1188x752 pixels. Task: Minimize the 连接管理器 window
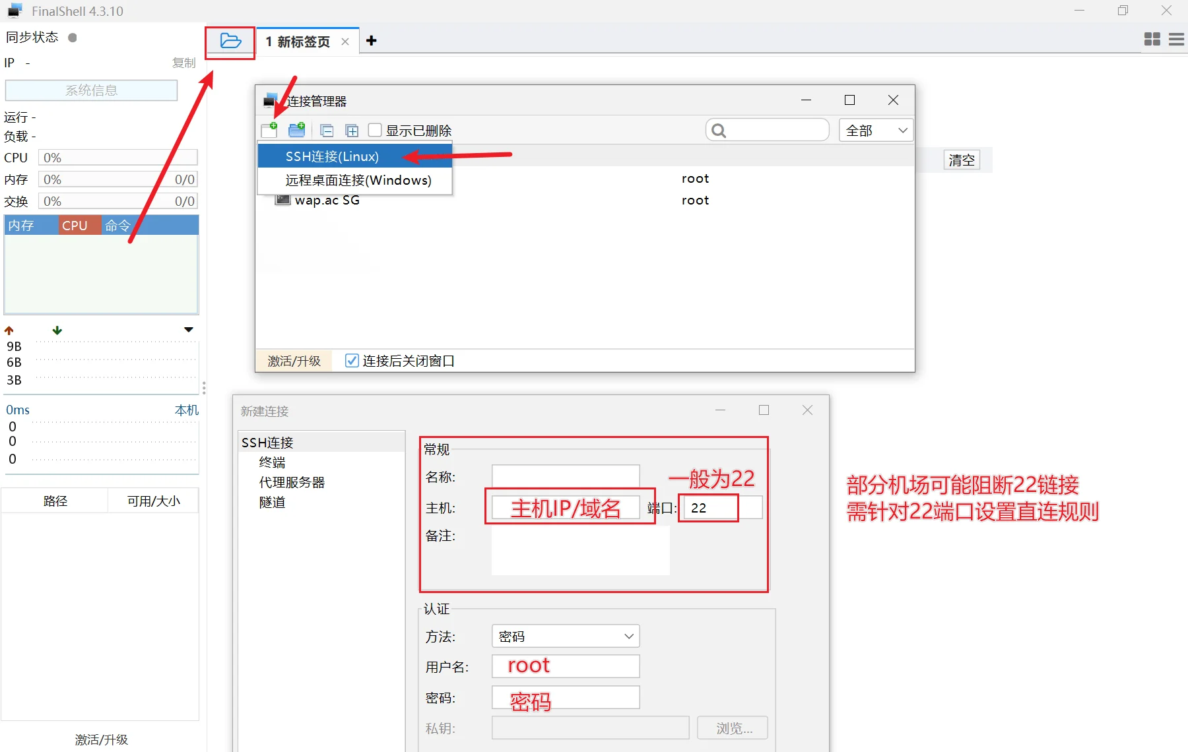806,100
